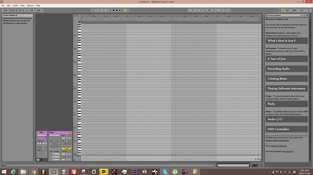Open the Playing Software Instruments lesson
This screenshot has width=313, height=175.
pyautogui.click(x=286, y=88)
